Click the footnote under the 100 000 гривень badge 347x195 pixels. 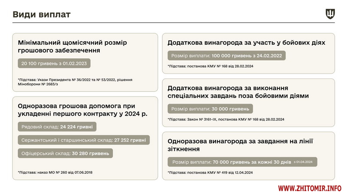[210, 66]
